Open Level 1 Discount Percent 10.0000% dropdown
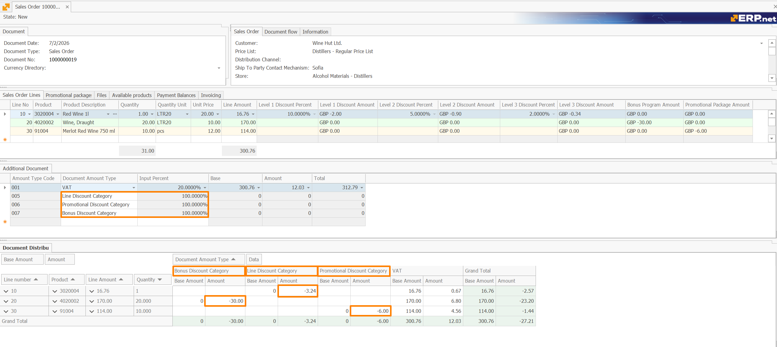The height and width of the screenshot is (347, 777). [x=314, y=114]
